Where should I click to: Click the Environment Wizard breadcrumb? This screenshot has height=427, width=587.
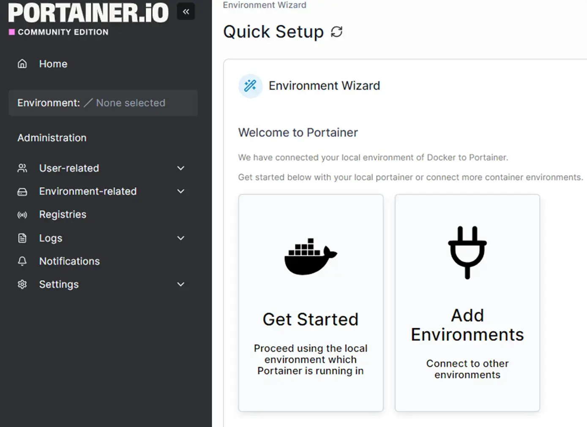coord(265,5)
